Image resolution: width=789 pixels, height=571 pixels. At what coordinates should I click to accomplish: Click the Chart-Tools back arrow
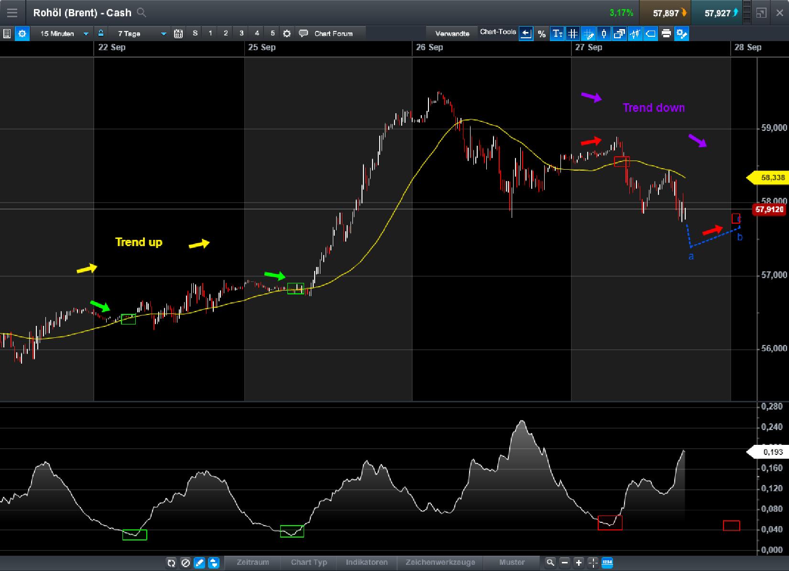coord(526,33)
